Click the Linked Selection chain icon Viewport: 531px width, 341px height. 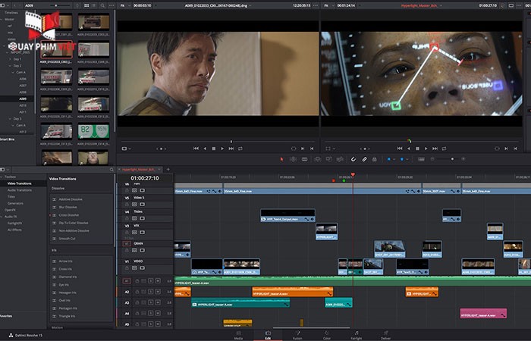(365, 159)
